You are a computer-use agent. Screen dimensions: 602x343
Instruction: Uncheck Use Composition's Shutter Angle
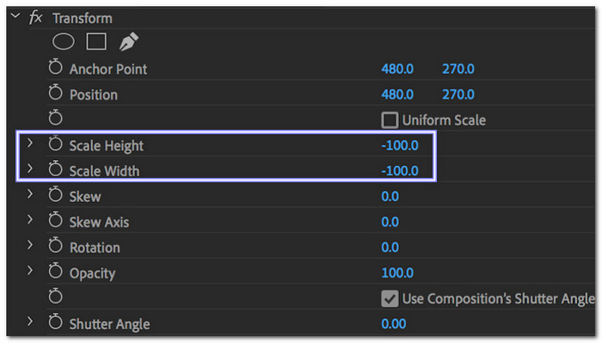(390, 298)
